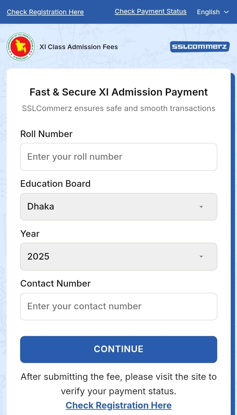Viewport: 237px width, 415px height.
Task: Follow Check Registration Here link below Continue
Action: [118, 405]
